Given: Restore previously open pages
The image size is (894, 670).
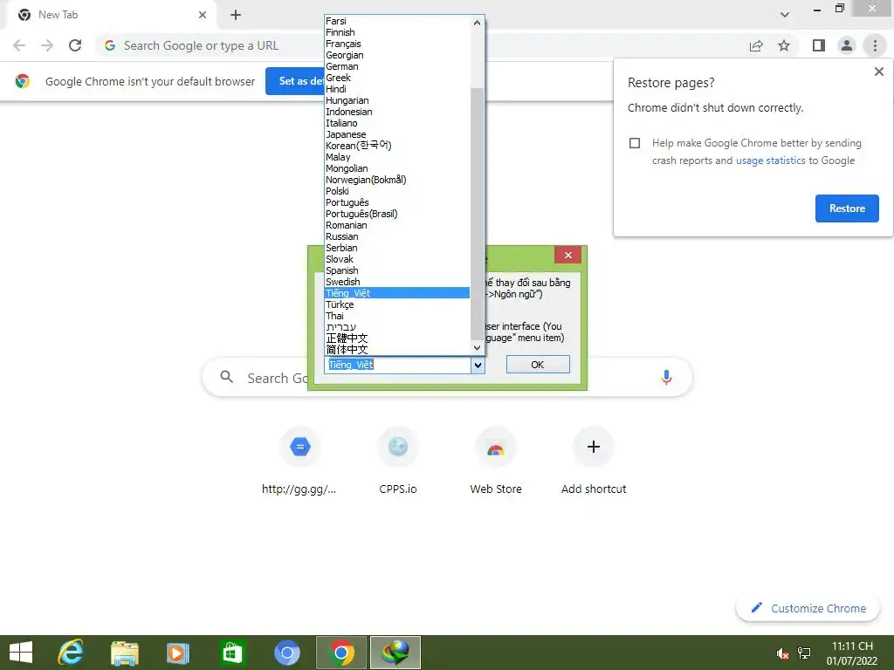Looking at the screenshot, I should (847, 209).
